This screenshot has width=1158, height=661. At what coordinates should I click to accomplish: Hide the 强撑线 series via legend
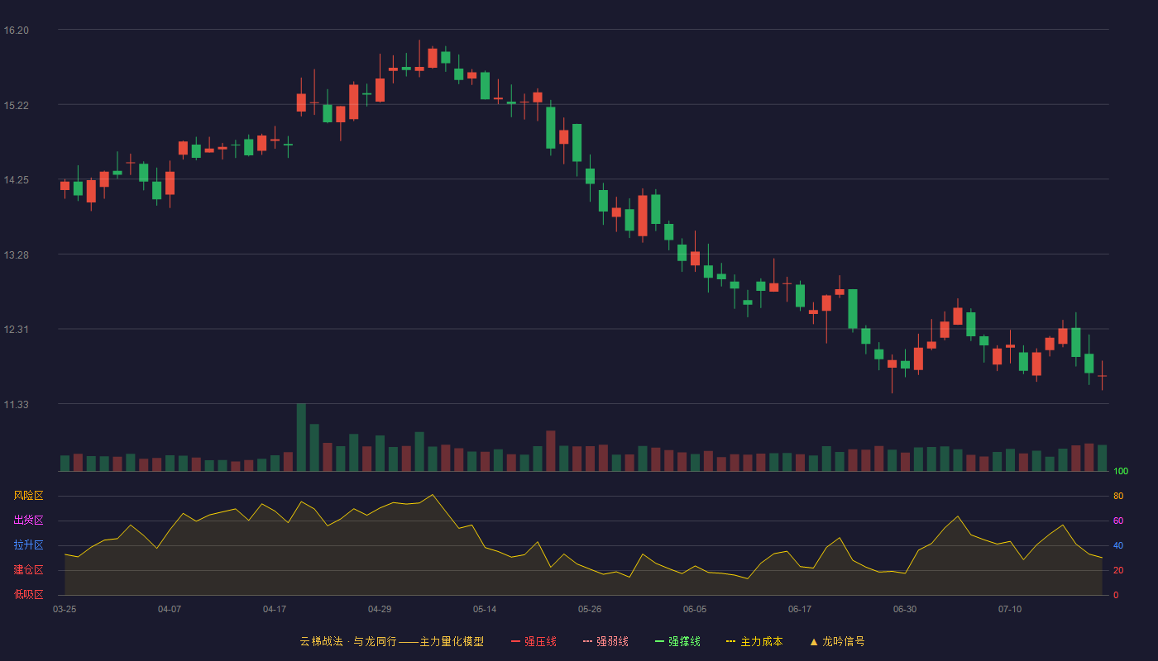(677, 641)
